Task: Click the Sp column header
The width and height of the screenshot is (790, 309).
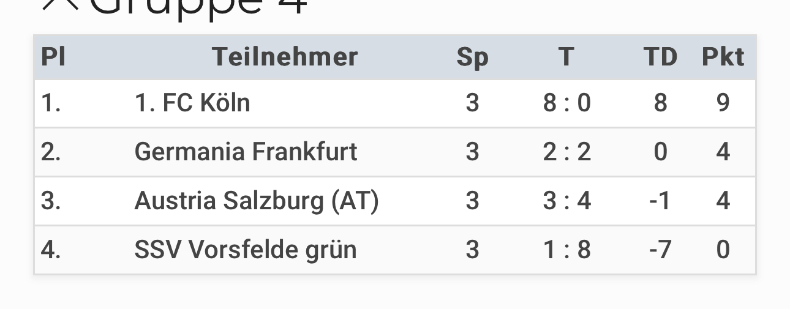Action: [472, 58]
